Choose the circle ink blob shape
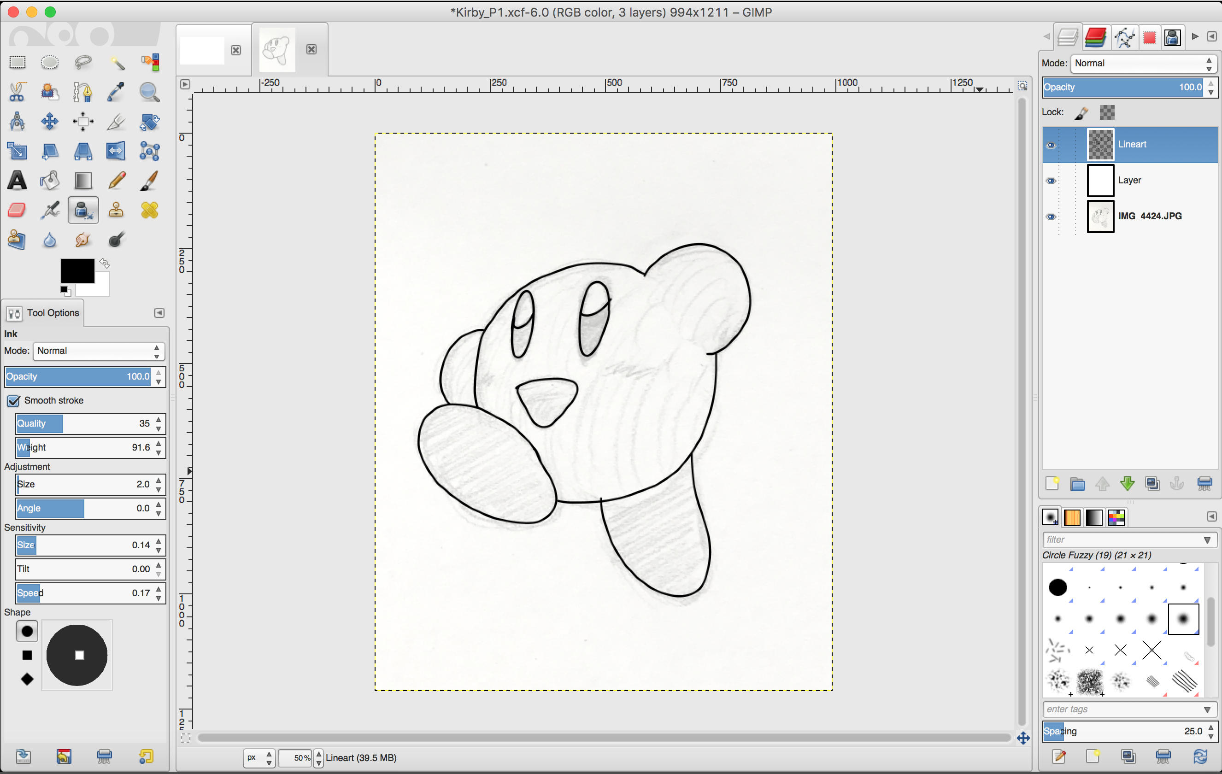The height and width of the screenshot is (774, 1222). (27, 631)
